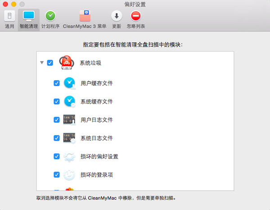The height and width of the screenshot is (210, 270).
Task: Open the 更新 download arrow icon
Action: click(x=117, y=16)
